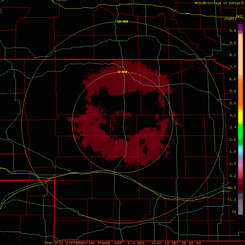Screen dimensions: 245x245
Task: Pick the pink segment of the color bar
Action: click(240, 165)
